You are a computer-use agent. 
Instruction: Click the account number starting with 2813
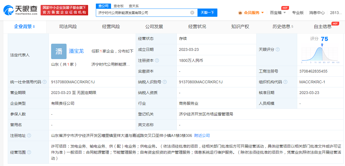click(336, 13)
